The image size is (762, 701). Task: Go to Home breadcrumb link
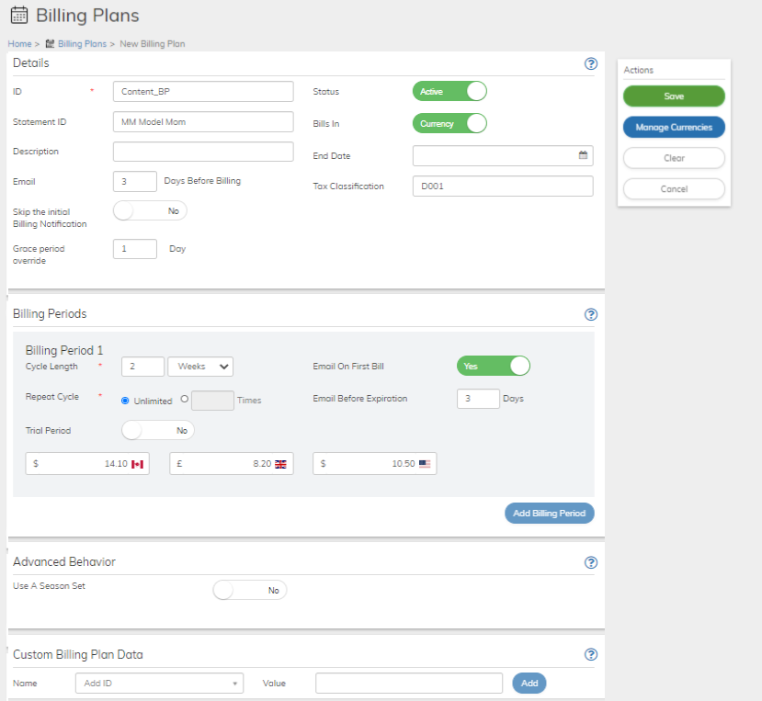click(19, 44)
